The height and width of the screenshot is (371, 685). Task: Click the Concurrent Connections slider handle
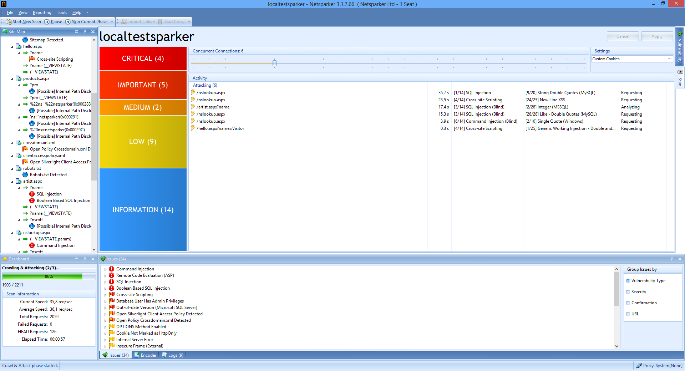click(274, 63)
